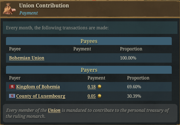The image size is (180, 125).
Task: Click the underlined Union word in description
Action: coord(54,110)
